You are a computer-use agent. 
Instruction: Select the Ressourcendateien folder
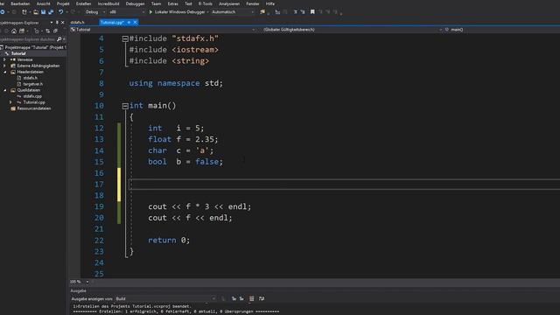point(33,108)
